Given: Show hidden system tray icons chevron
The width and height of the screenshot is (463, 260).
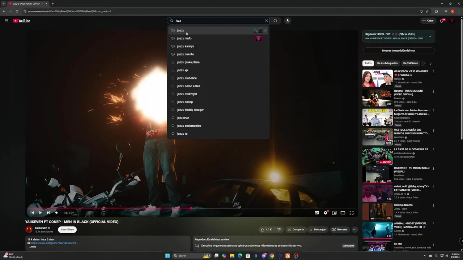Looking at the screenshot, I should tap(425, 256).
